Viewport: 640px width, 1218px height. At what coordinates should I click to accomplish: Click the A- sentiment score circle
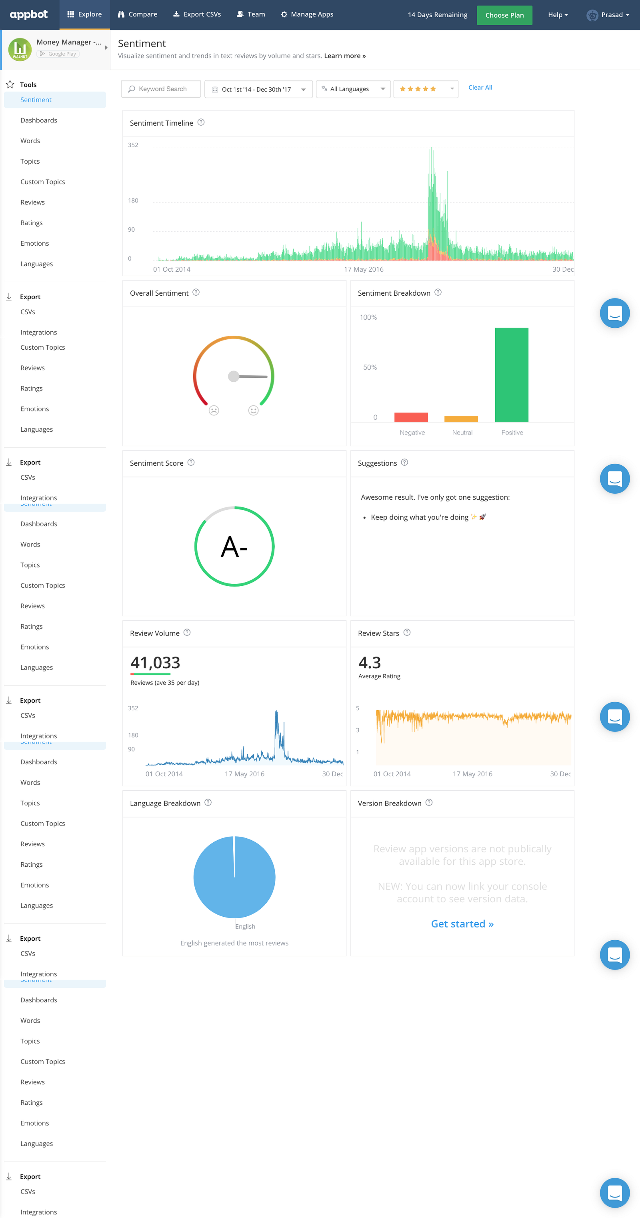[x=234, y=547]
